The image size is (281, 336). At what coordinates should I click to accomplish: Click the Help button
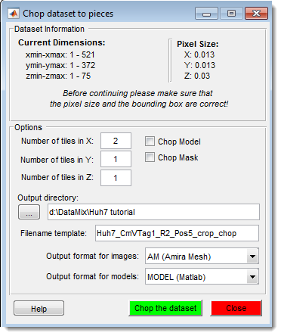coord(39,308)
